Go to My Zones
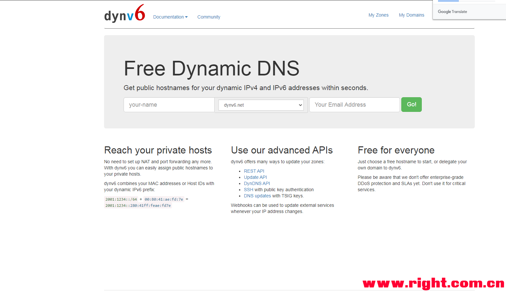506x292 pixels. pos(379,15)
